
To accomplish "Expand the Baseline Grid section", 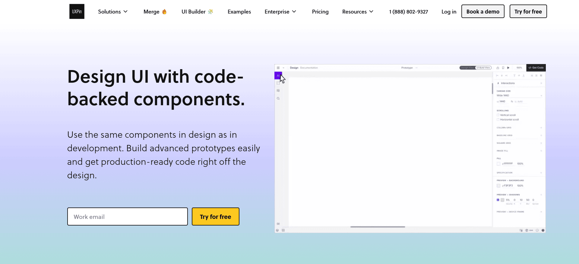I will (519, 135).
